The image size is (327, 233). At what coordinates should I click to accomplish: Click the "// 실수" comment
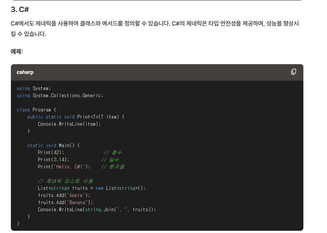(110, 159)
